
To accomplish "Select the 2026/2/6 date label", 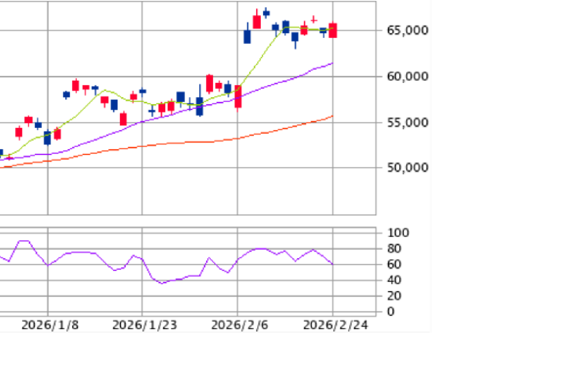I will [239, 325].
